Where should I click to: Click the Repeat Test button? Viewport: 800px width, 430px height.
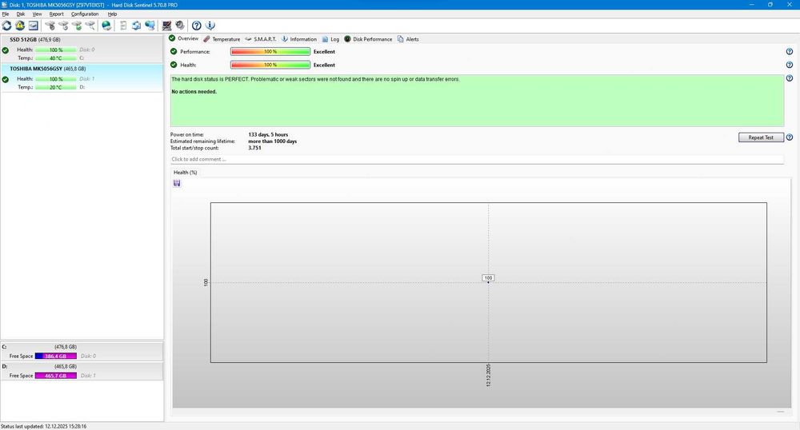coord(761,137)
